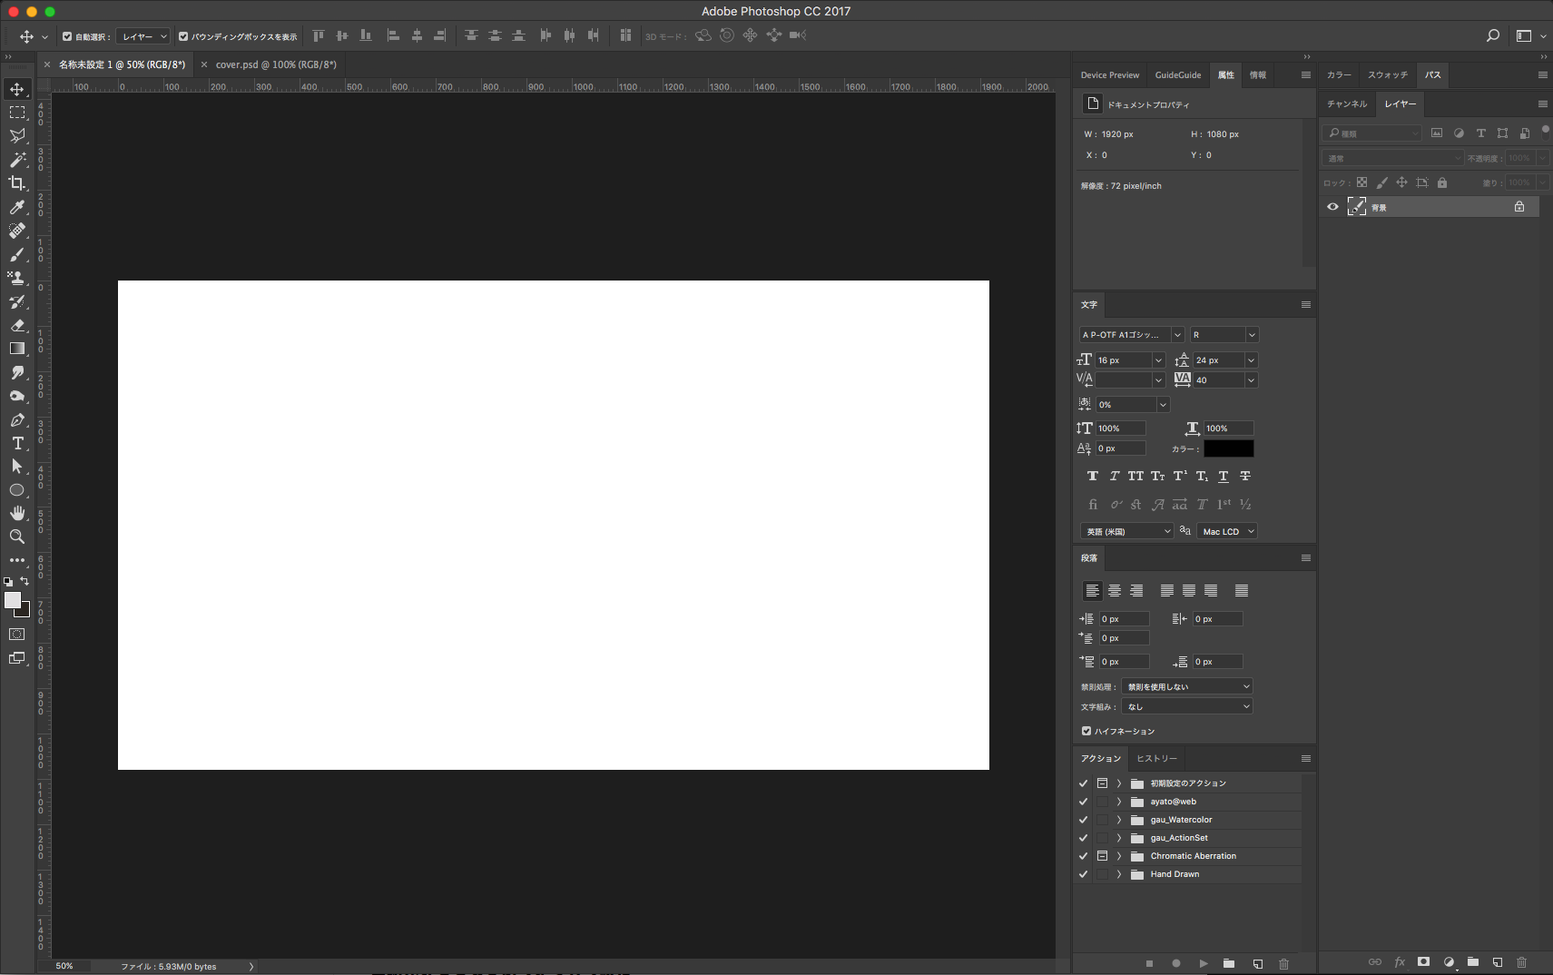Viewport: 1553px width, 975px height.
Task: Create new layer in Layers panel
Action: tap(1498, 962)
